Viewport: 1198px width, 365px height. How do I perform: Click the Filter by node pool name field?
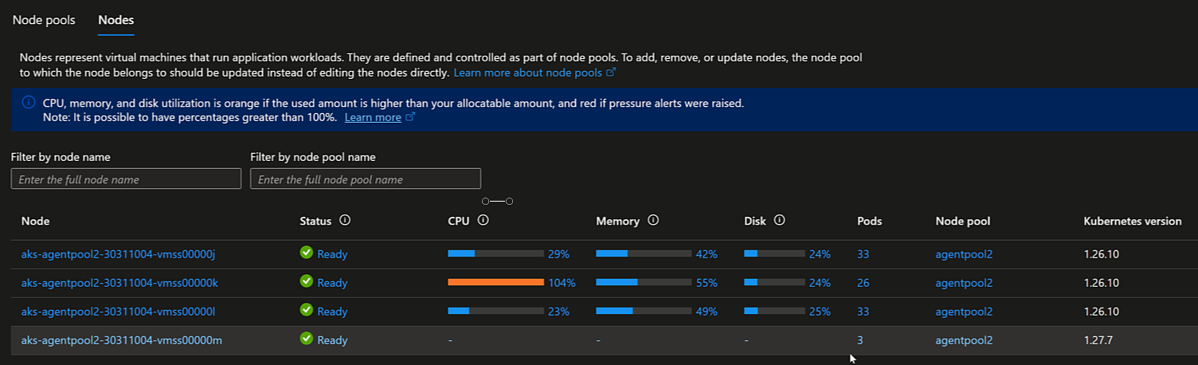[366, 179]
